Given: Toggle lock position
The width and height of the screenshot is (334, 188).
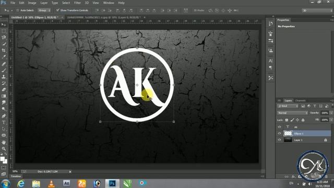Looking at the screenshot, I should [297, 120].
